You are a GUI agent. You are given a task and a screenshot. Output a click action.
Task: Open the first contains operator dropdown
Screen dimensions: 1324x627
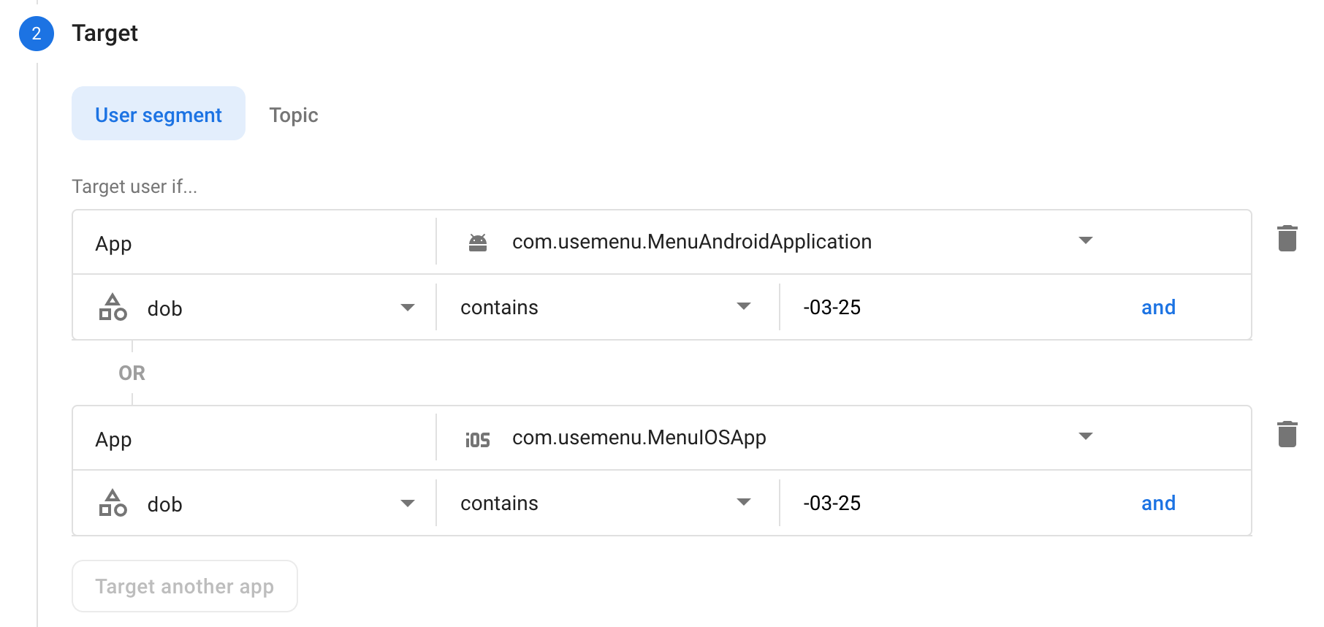tap(744, 307)
